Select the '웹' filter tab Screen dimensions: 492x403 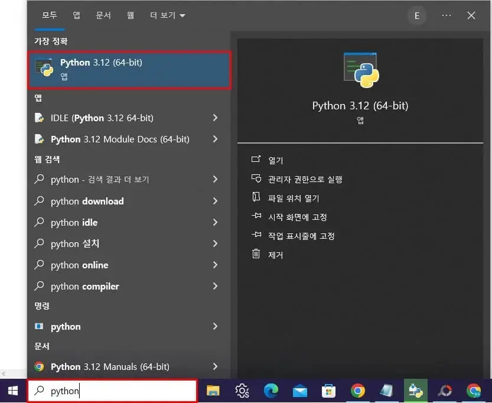click(x=131, y=16)
